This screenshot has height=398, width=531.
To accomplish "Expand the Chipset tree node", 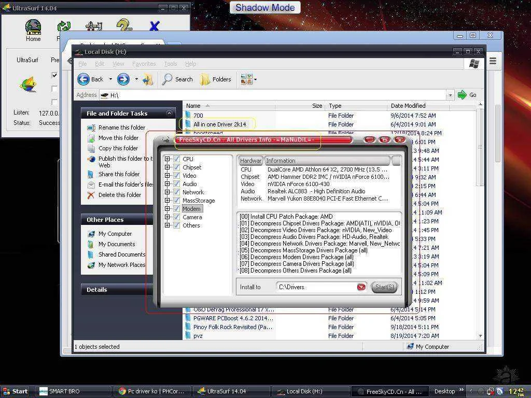I will 167,167.
